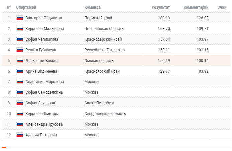Click the flag icon beside Рената Губашева

click(x=19, y=50)
